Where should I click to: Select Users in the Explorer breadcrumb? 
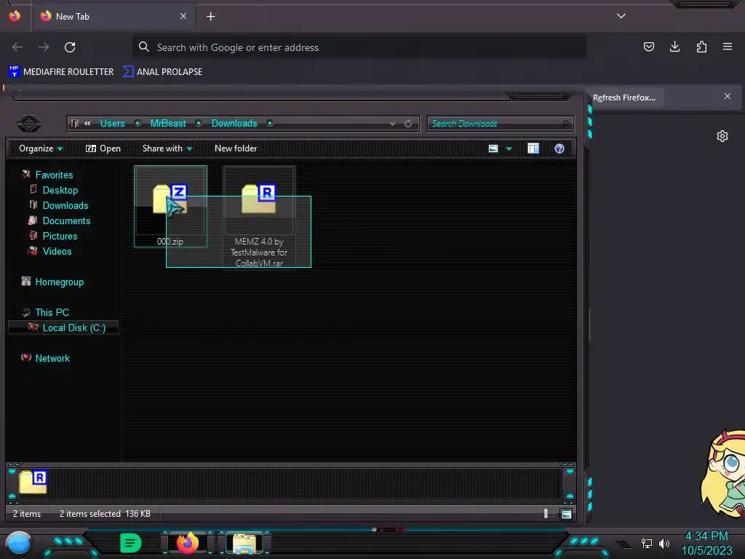[x=112, y=123]
